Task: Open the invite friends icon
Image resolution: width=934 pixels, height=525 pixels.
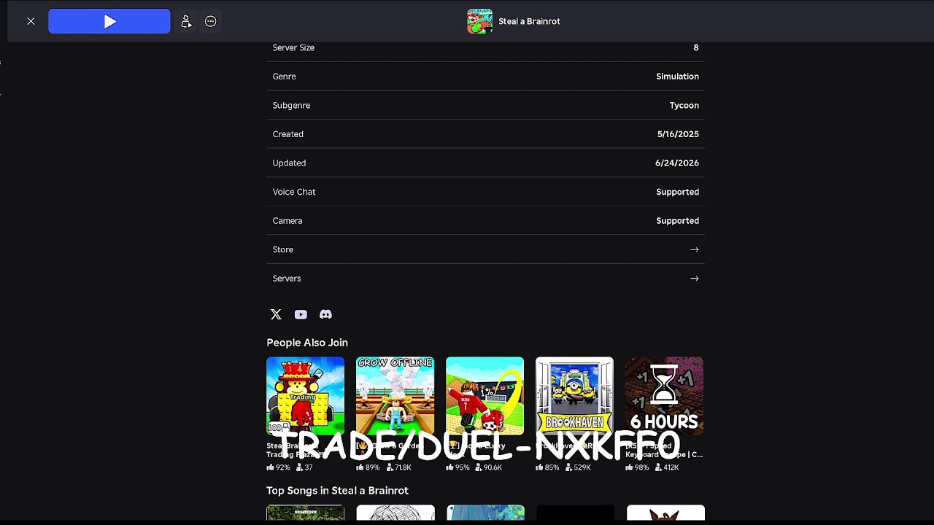Action: click(186, 21)
